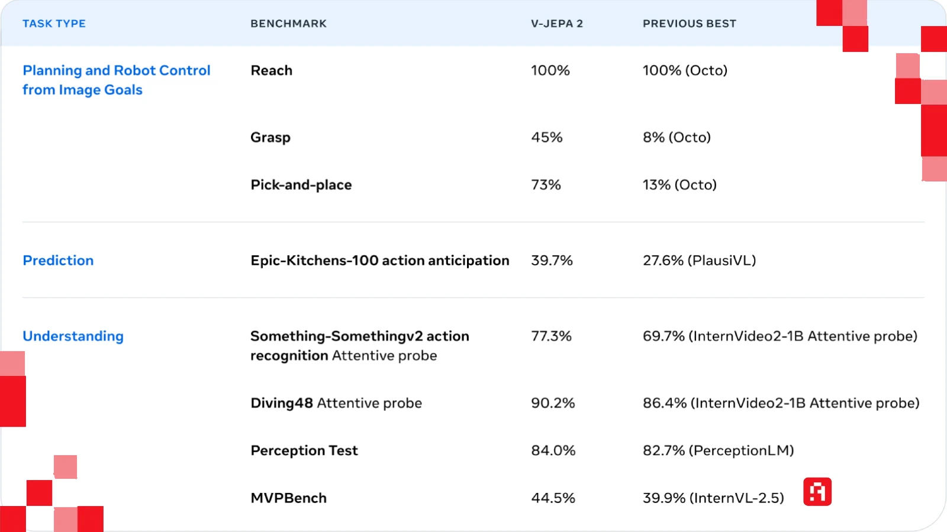947x532 pixels.
Task: Click the 45% V-JEPA 2 Grasp score
Action: [546, 138]
